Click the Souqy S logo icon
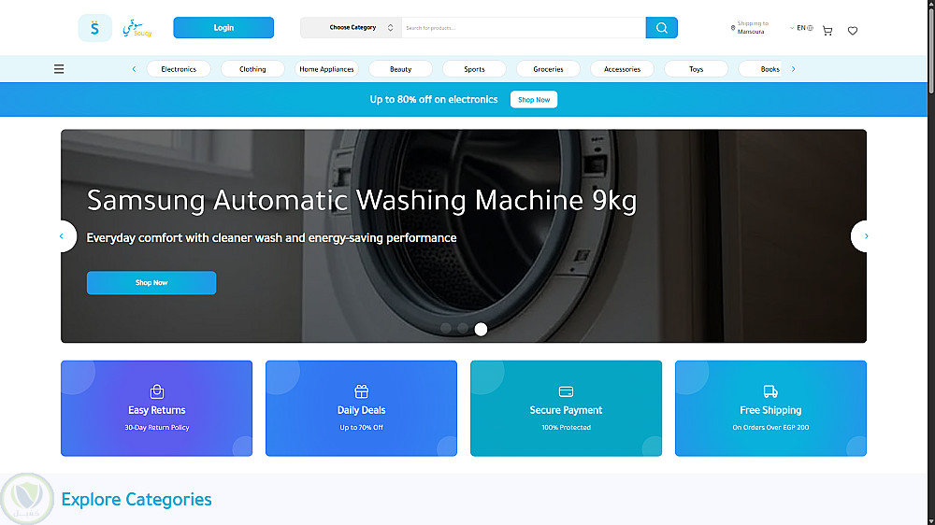 [x=94, y=27]
